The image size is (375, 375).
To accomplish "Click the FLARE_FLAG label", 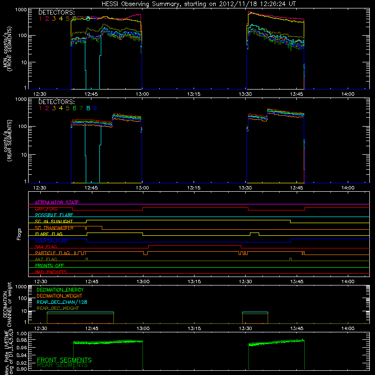I will (49, 234).
